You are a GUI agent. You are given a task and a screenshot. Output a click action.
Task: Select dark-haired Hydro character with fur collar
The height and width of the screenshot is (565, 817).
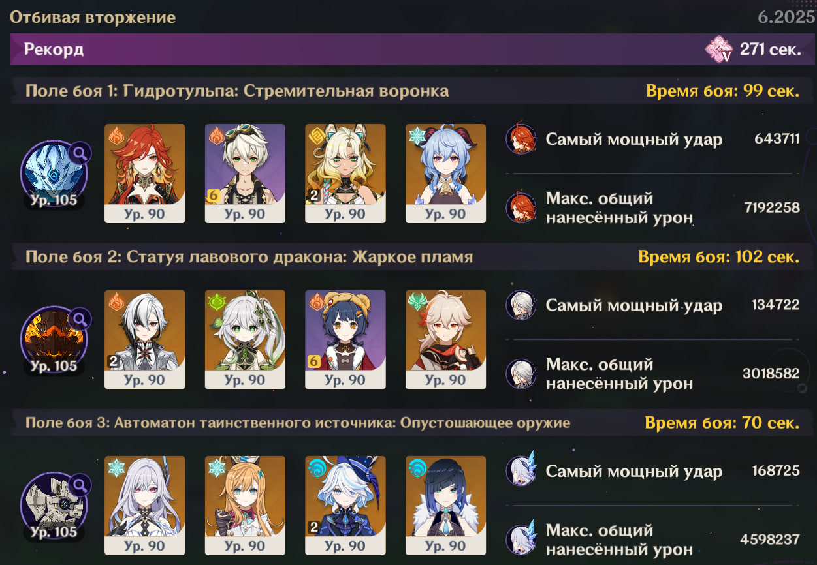tap(445, 506)
